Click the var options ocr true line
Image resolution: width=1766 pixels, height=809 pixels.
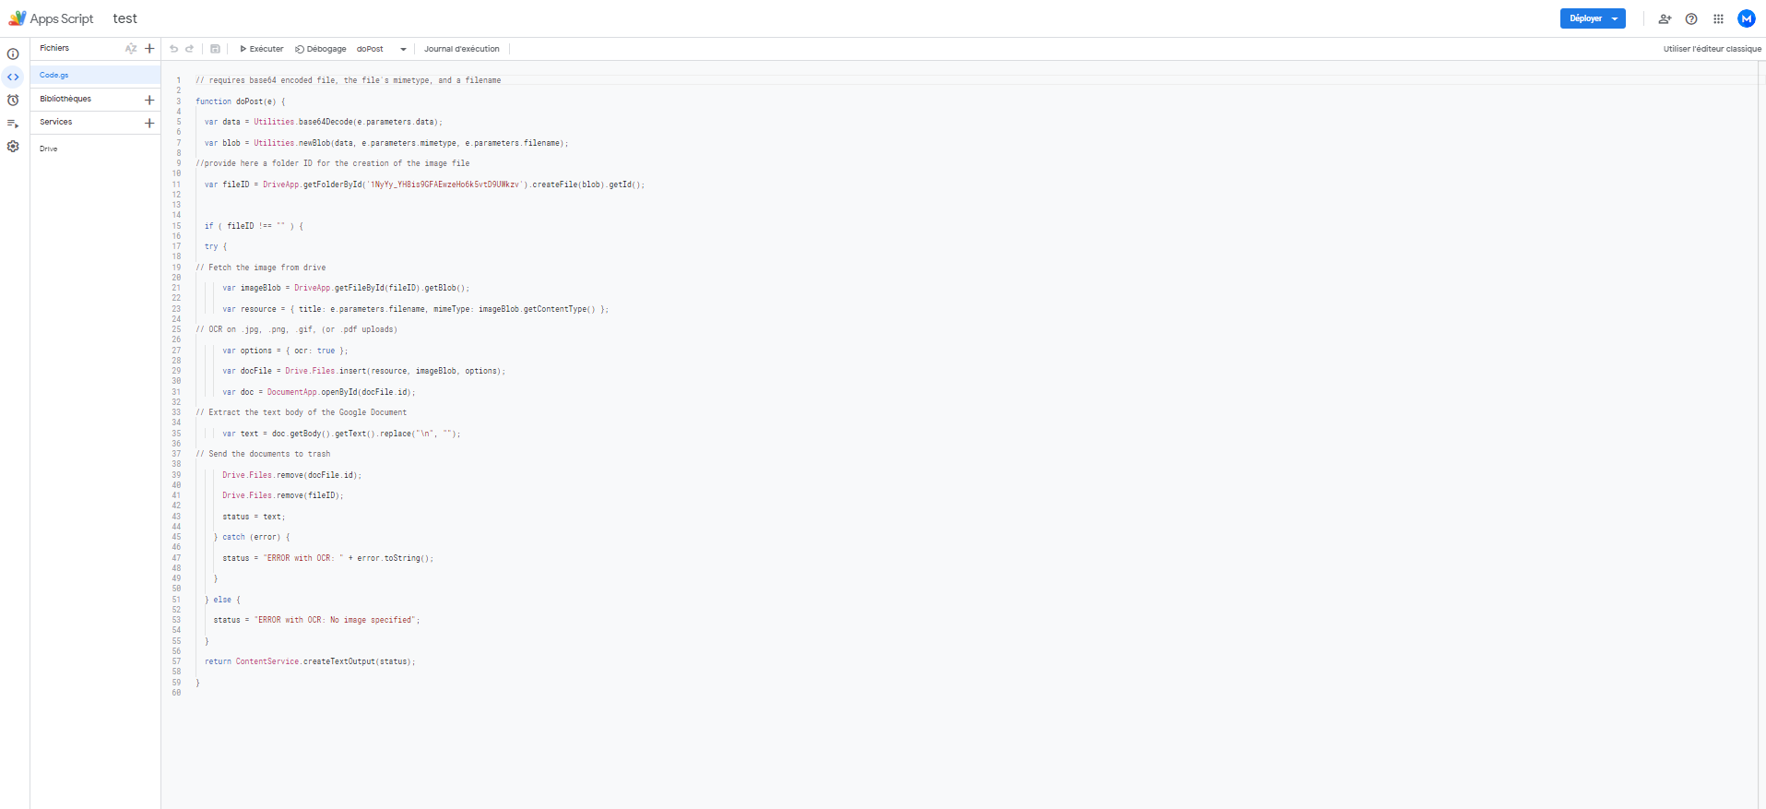pyautogui.click(x=285, y=351)
